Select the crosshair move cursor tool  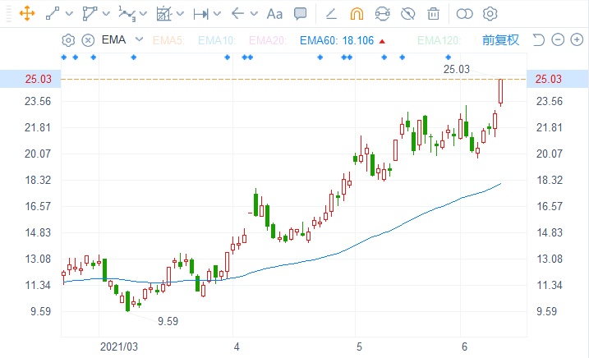click(26, 13)
